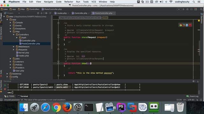
Task: Click the Debug icon in toolbar
Action: coord(187,9)
